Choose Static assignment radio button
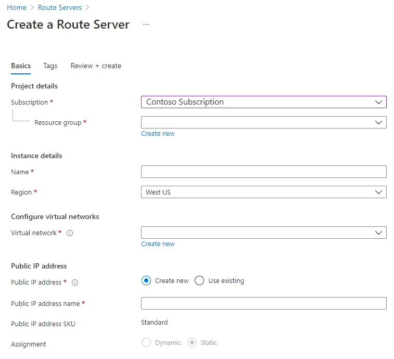 coord(192,342)
